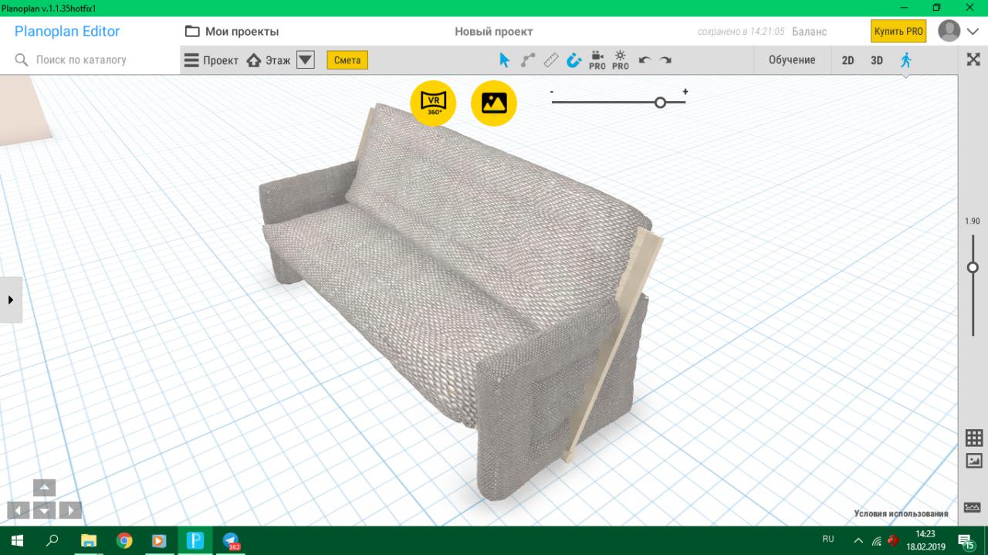Open Google Chrome from taskbar
Screen dimensions: 988x555
[124, 540]
